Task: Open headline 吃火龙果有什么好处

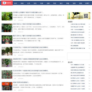Action: (78, 84)
